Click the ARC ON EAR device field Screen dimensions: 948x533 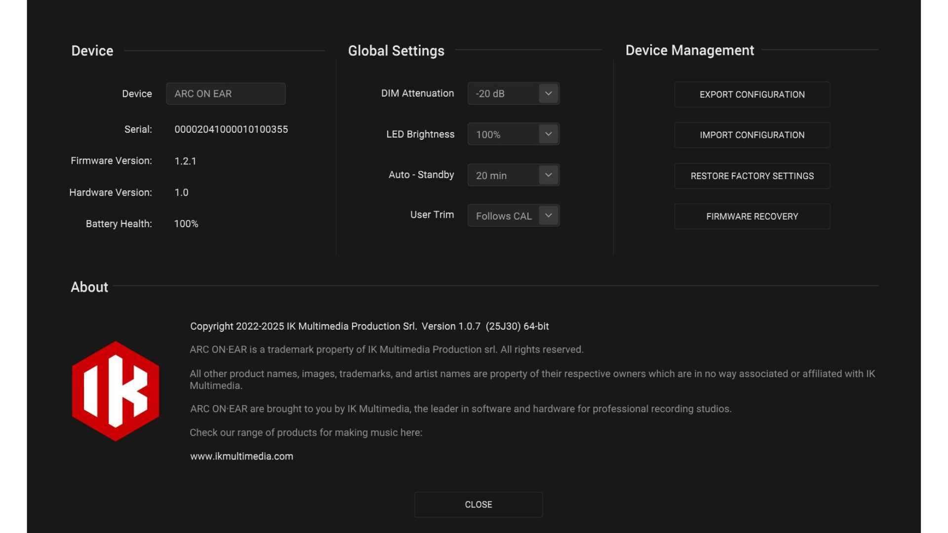click(226, 94)
